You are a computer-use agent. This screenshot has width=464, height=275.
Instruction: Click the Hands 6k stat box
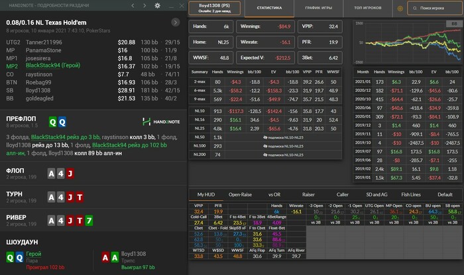click(x=211, y=26)
